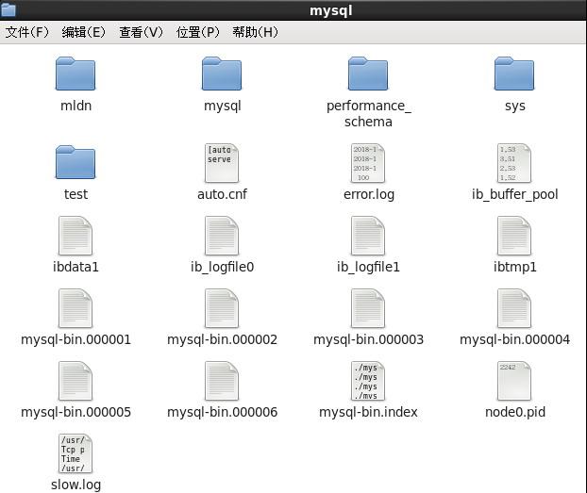Image resolution: width=587 pixels, height=493 pixels.
Task: Click the 'mysql-bin.000006' name label
Action: point(223,412)
